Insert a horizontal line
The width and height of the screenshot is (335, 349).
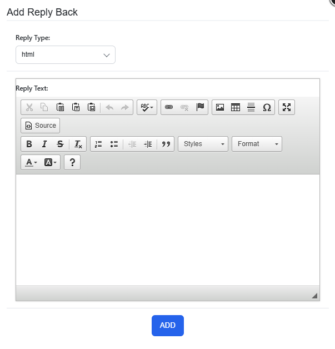(x=251, y=107)
